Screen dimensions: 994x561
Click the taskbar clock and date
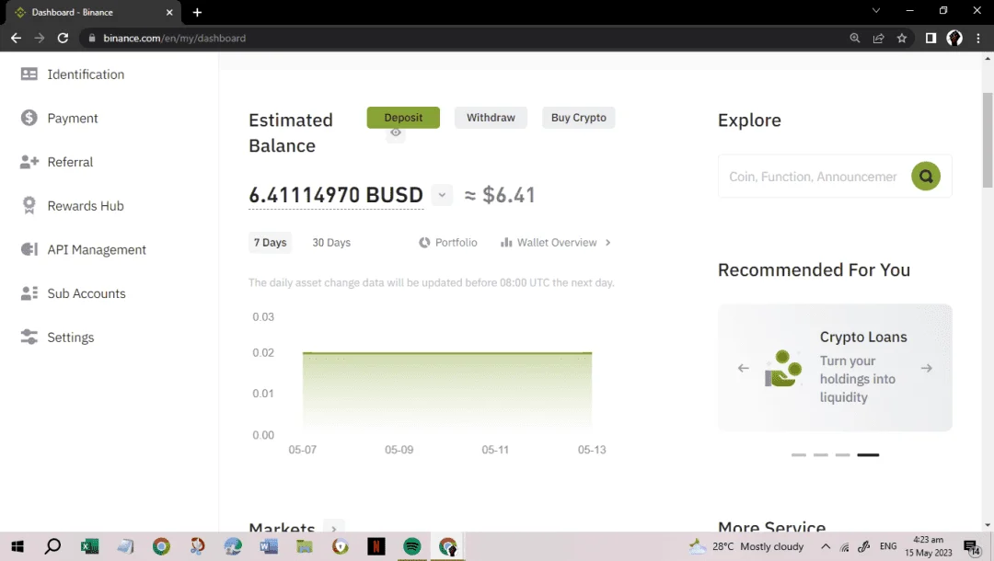click(928, 546)
